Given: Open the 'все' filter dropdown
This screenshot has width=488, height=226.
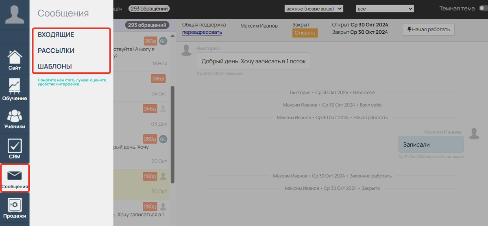Looking at the screenshot, I should 384,9.
